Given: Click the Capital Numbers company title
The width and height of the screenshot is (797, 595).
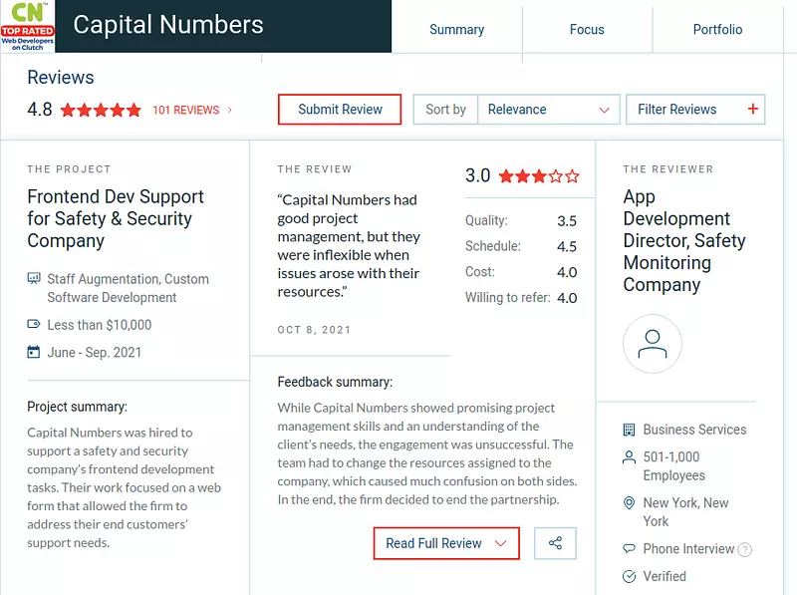Looking at the screenshot, I should 168,25.
